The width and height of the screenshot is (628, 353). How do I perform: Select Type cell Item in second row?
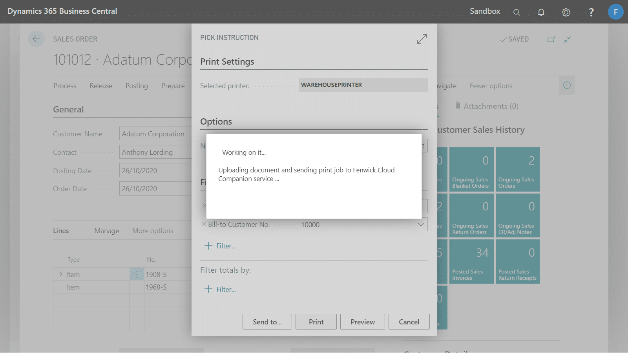coord(97,287)
